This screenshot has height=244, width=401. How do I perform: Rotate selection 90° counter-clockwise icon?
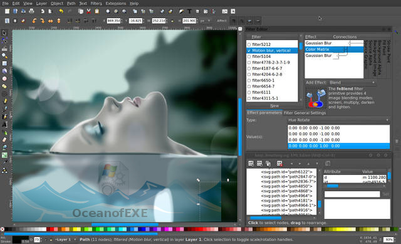pos(34,21)
